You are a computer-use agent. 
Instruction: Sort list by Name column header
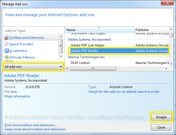coord(99,30)
